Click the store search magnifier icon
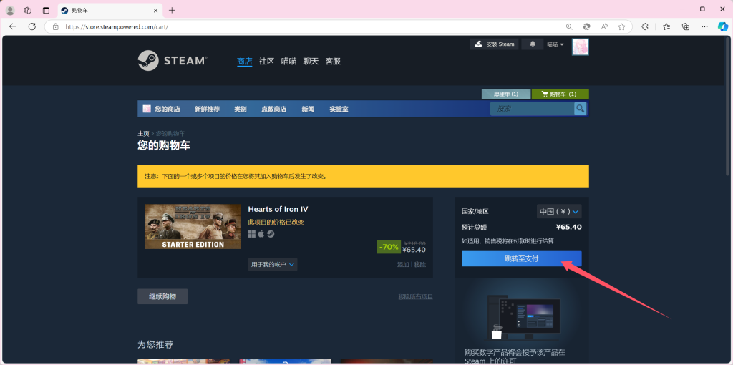Screen dimensions: 733x365 580,108
